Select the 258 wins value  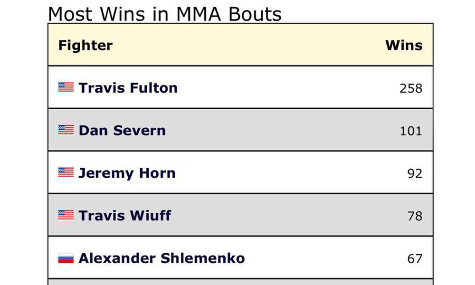click(x=411, y=88)
